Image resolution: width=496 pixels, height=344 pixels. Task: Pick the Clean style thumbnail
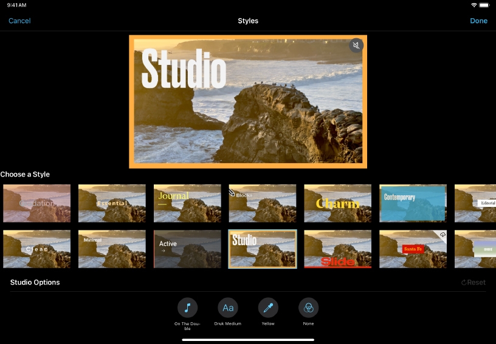(x=36, y=249)
